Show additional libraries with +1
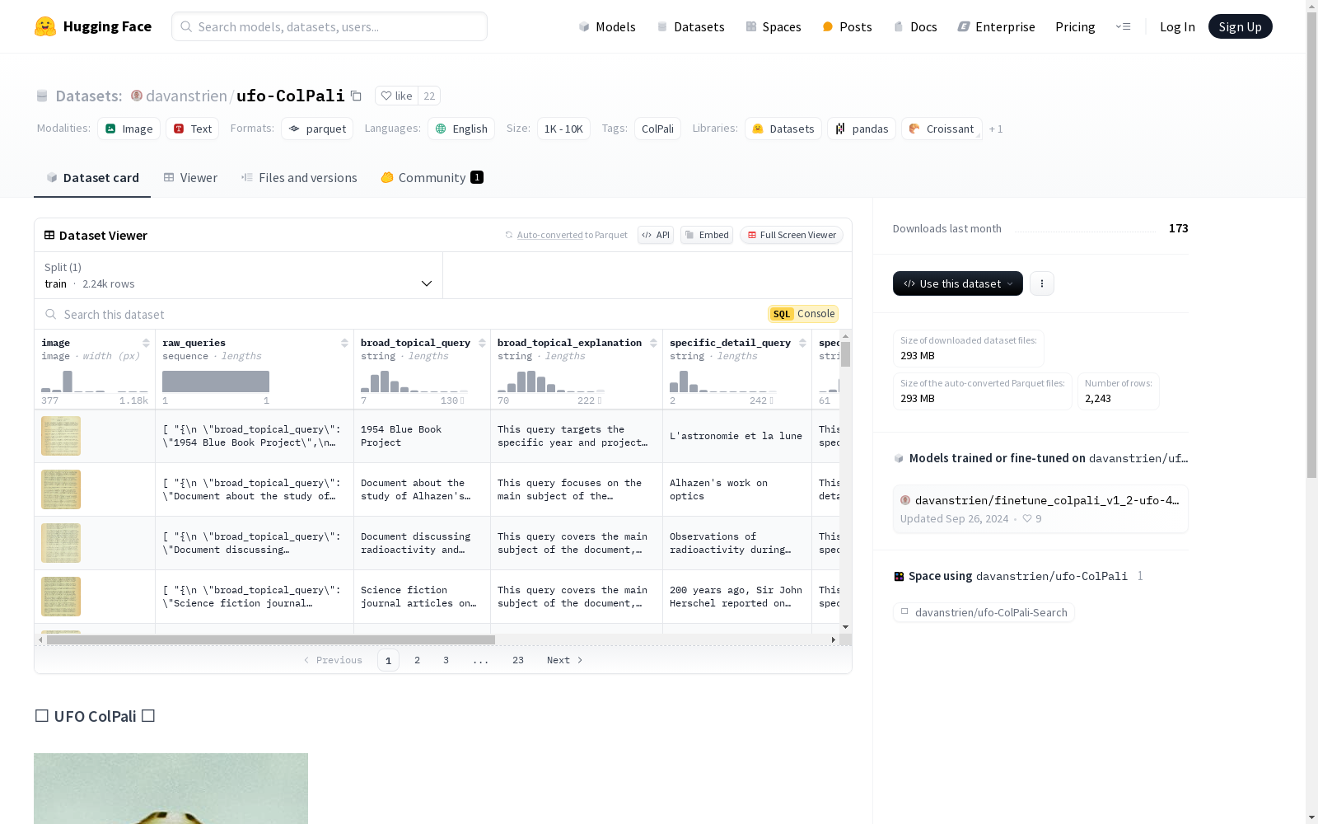The image size is (1318, 824). (996, 129)
